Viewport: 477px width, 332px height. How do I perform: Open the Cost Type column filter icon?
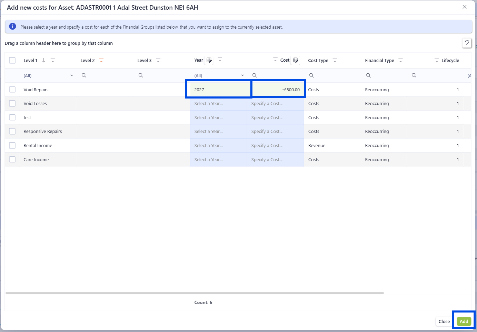click(335, 60)
